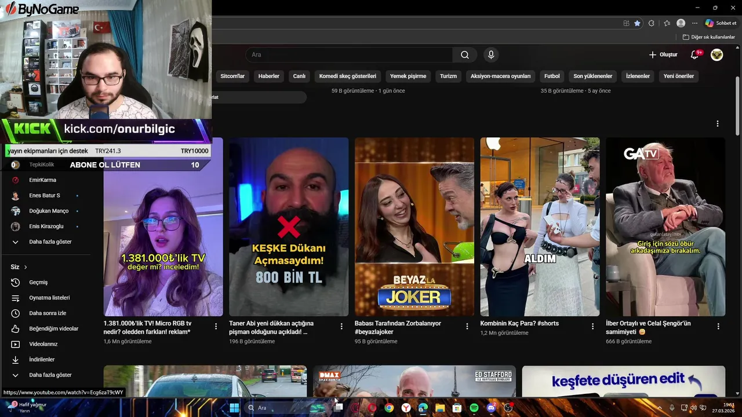Click the YouTube search magnifier button
The width and height of the screenshot is (742, 417).
click(464, 54)
